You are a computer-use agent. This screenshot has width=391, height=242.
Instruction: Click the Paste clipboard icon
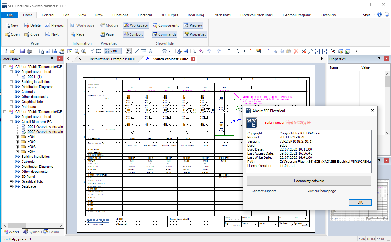(x=289, y=51)
